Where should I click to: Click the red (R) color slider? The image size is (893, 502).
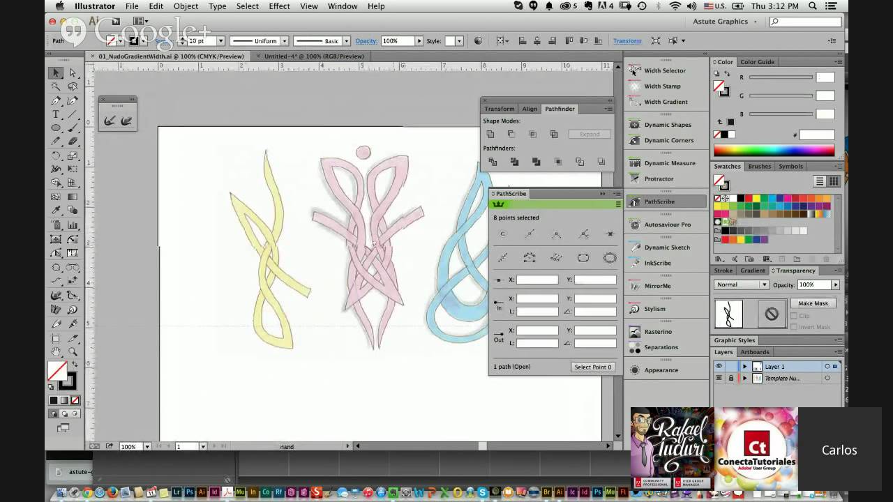(781, 77)
